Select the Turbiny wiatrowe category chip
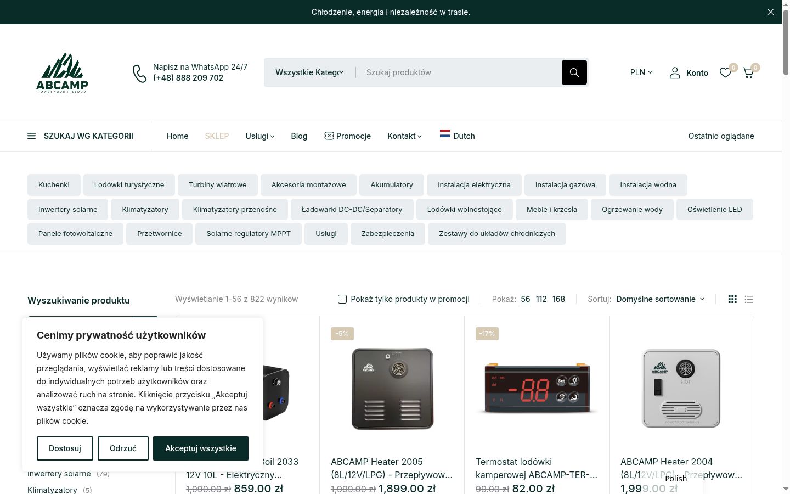This screenshot has width=790, height=494. 218,185
